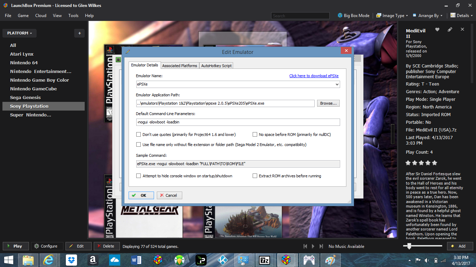Open Big Box Mode
The width and height of the screenshot is (476, 267).
click(353, 16)
